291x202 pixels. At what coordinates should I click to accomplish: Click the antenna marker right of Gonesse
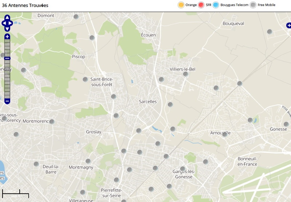pyautogui.click(x=286, y=124)
